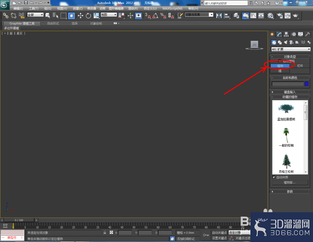Open Rendered Frame Window
The height and width of the screenshot is (242, 313).
tap(287, 15)
